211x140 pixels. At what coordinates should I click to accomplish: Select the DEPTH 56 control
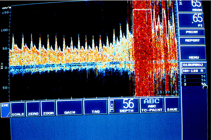123,106
